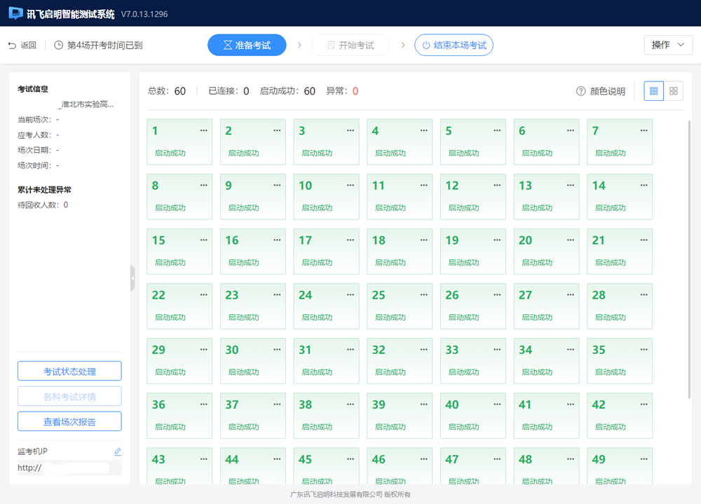The width and height of the screenshot is (701, 504).
Task: Collapse the left sidebar panel handle
Action: point(132,278)
